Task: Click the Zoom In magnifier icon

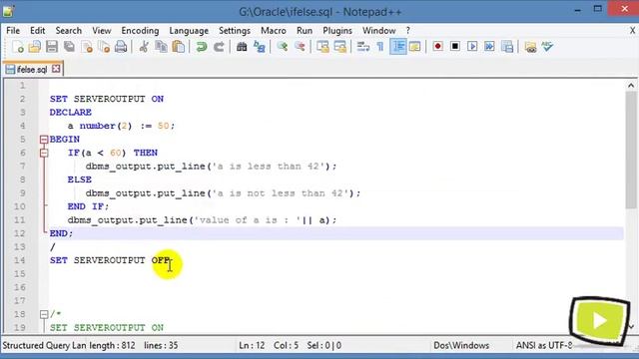Action: pyautogui.click(x=282, y=47)
